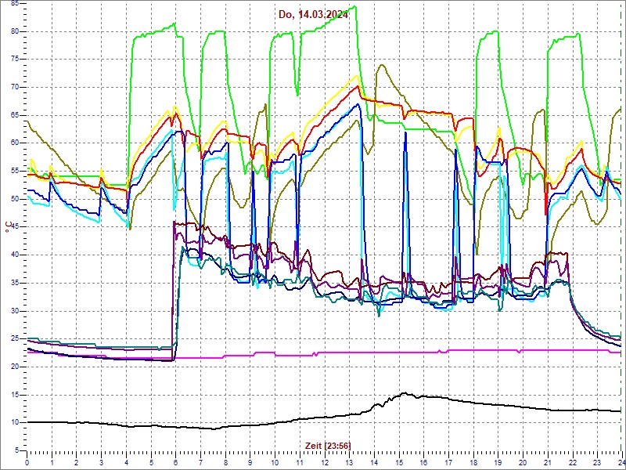Click the 85 y-axis value
The height and width of the screenshot is (470, 626).
pos(15,4)
